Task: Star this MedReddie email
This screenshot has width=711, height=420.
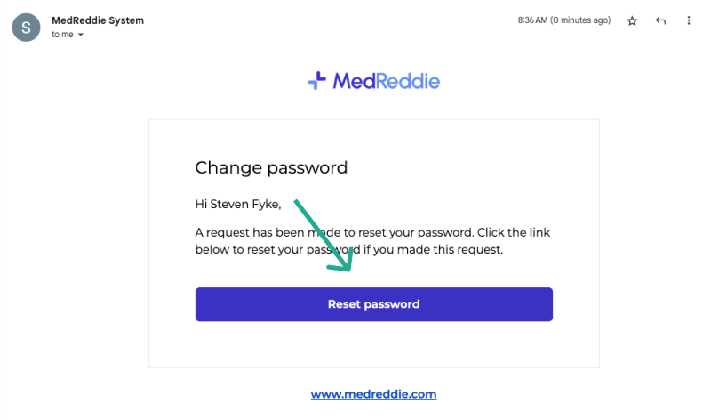Action: coord(632,21)
